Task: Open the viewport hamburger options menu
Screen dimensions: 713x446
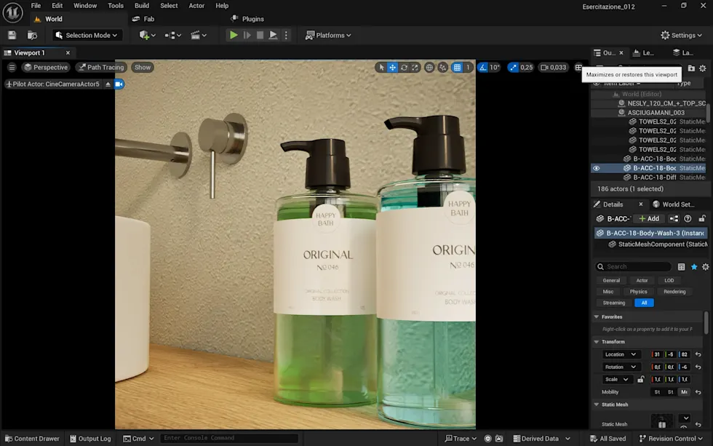Action: pos(12,67)
